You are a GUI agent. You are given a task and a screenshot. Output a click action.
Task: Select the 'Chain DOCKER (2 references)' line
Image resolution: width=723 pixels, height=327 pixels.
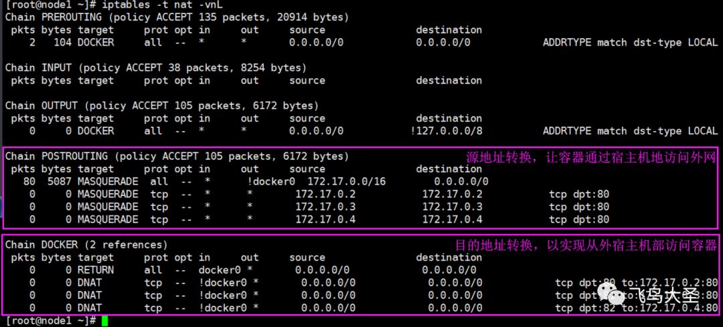(86, 245)
